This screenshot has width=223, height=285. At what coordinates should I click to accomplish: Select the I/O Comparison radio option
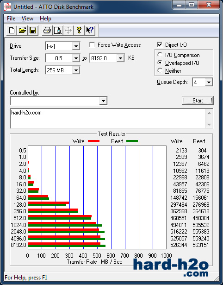[160, 55]
